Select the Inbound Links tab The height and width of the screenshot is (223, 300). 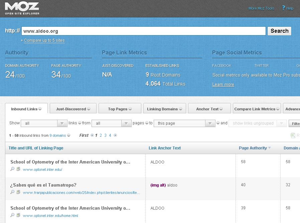[x=26, y=109]
